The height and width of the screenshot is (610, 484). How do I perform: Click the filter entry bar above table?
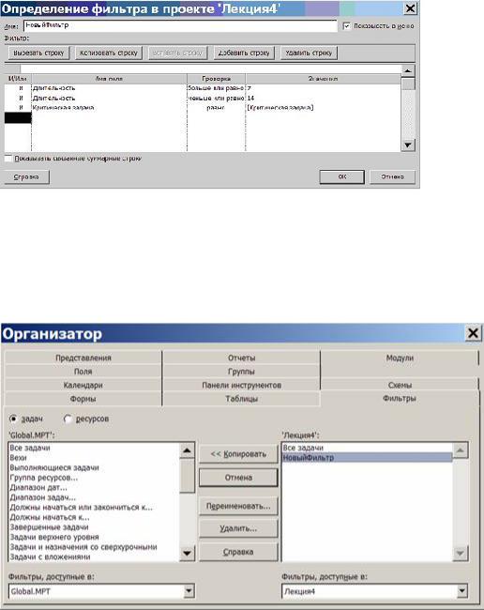[210, 69]
